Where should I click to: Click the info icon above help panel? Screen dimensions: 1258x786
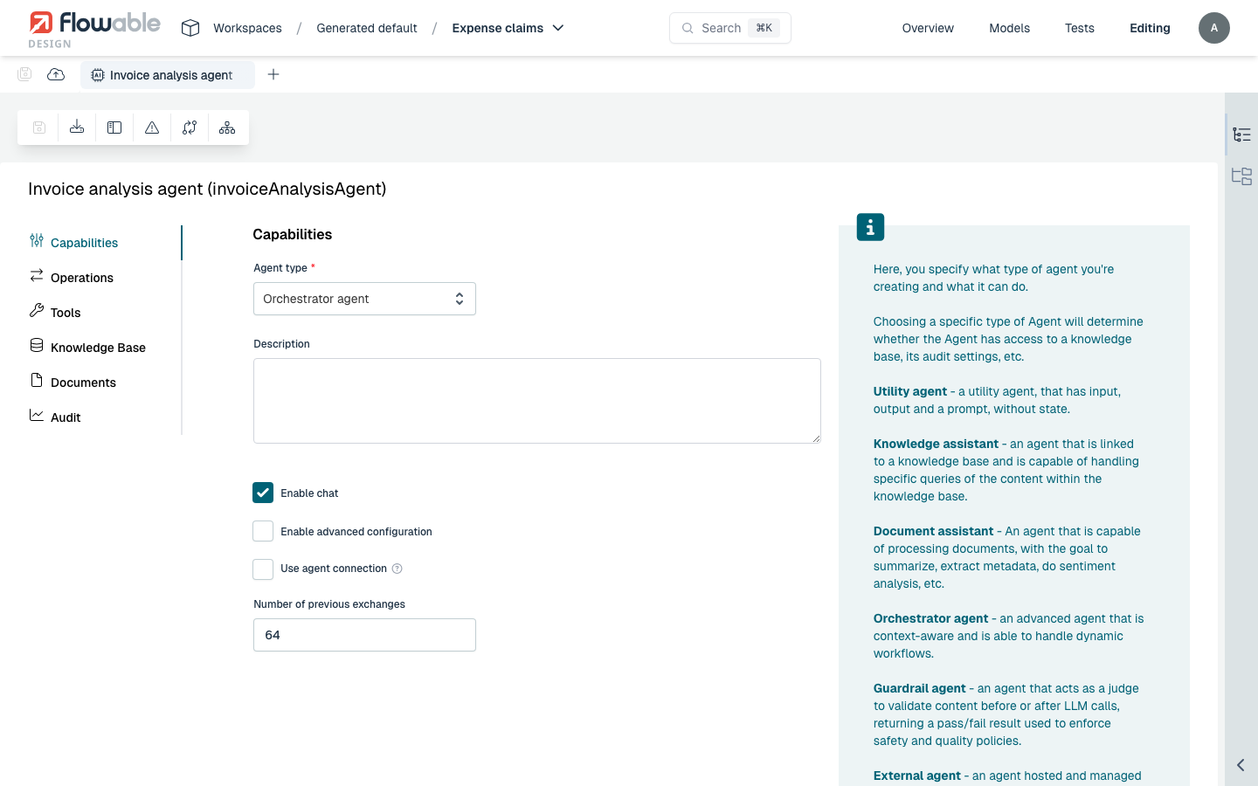[870, 227]
